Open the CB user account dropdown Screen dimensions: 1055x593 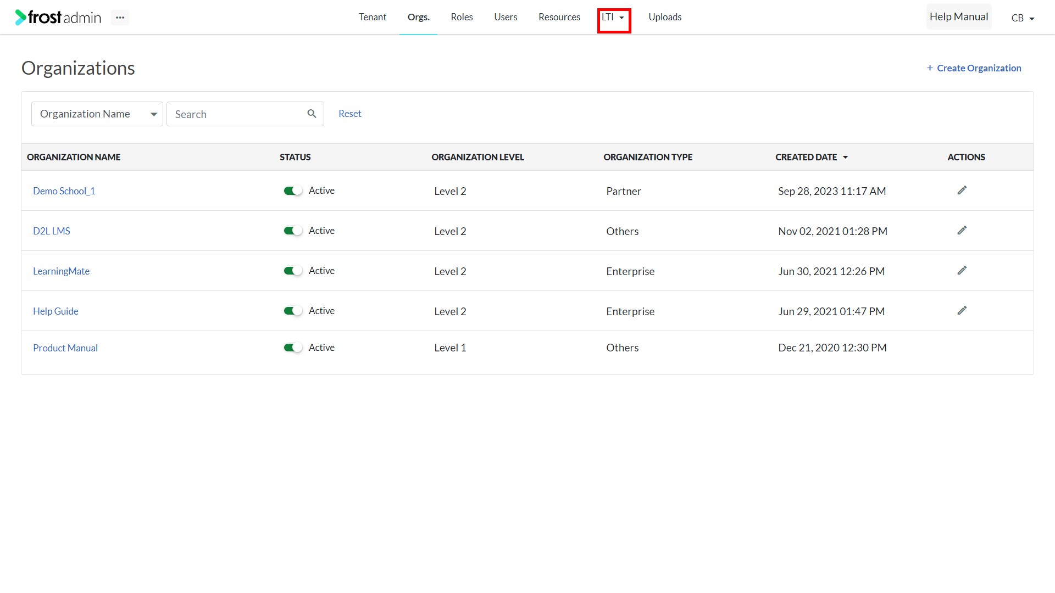[x=1023, y=18]
